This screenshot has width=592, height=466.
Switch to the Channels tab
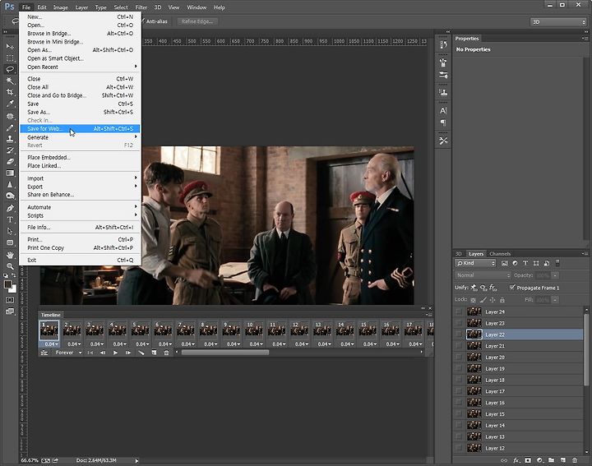click(500, 254)
